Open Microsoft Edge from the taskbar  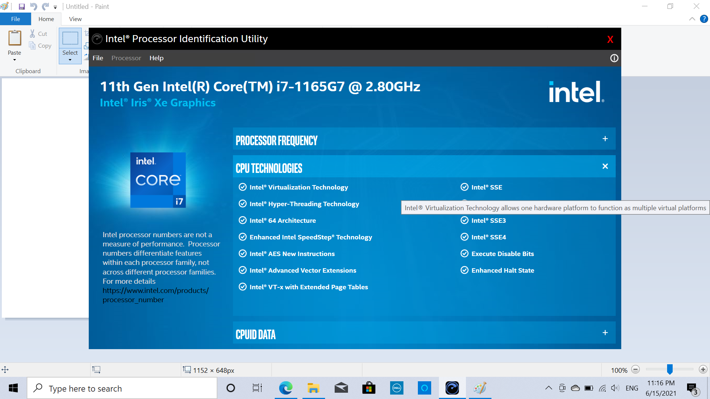pos(285,388)
